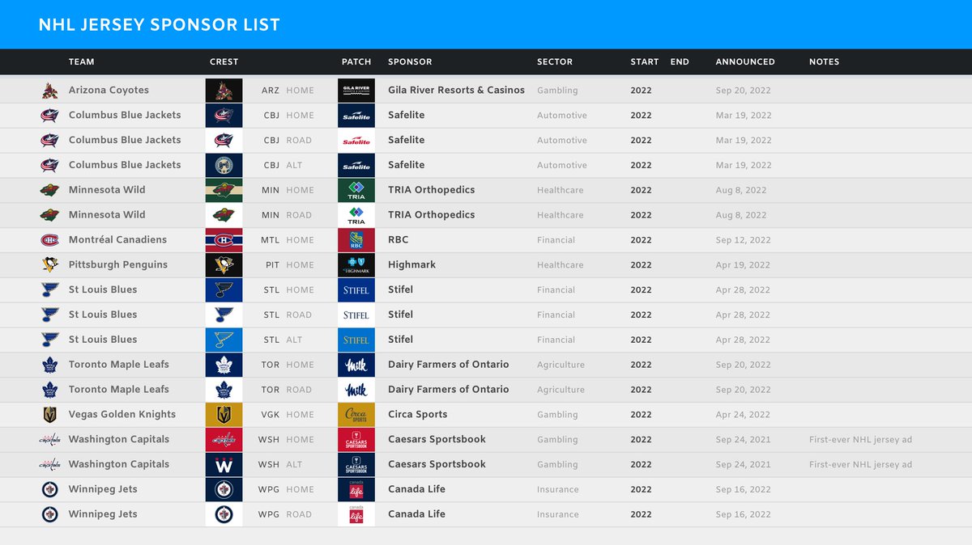The width and height of the screenshot is (972, 545).
Task: Sort by the TEAM column header
Action: click(x=82, y=61)
